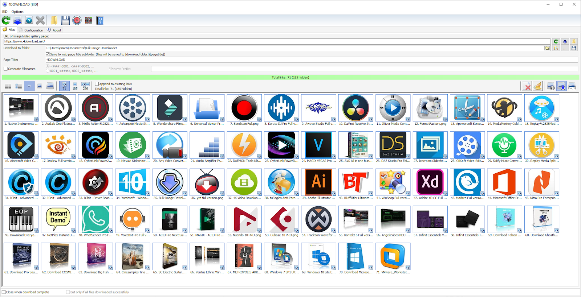Click the image rename label icon
The height and width of the screenshot is (297, 581).
click(x=572, y=86)
